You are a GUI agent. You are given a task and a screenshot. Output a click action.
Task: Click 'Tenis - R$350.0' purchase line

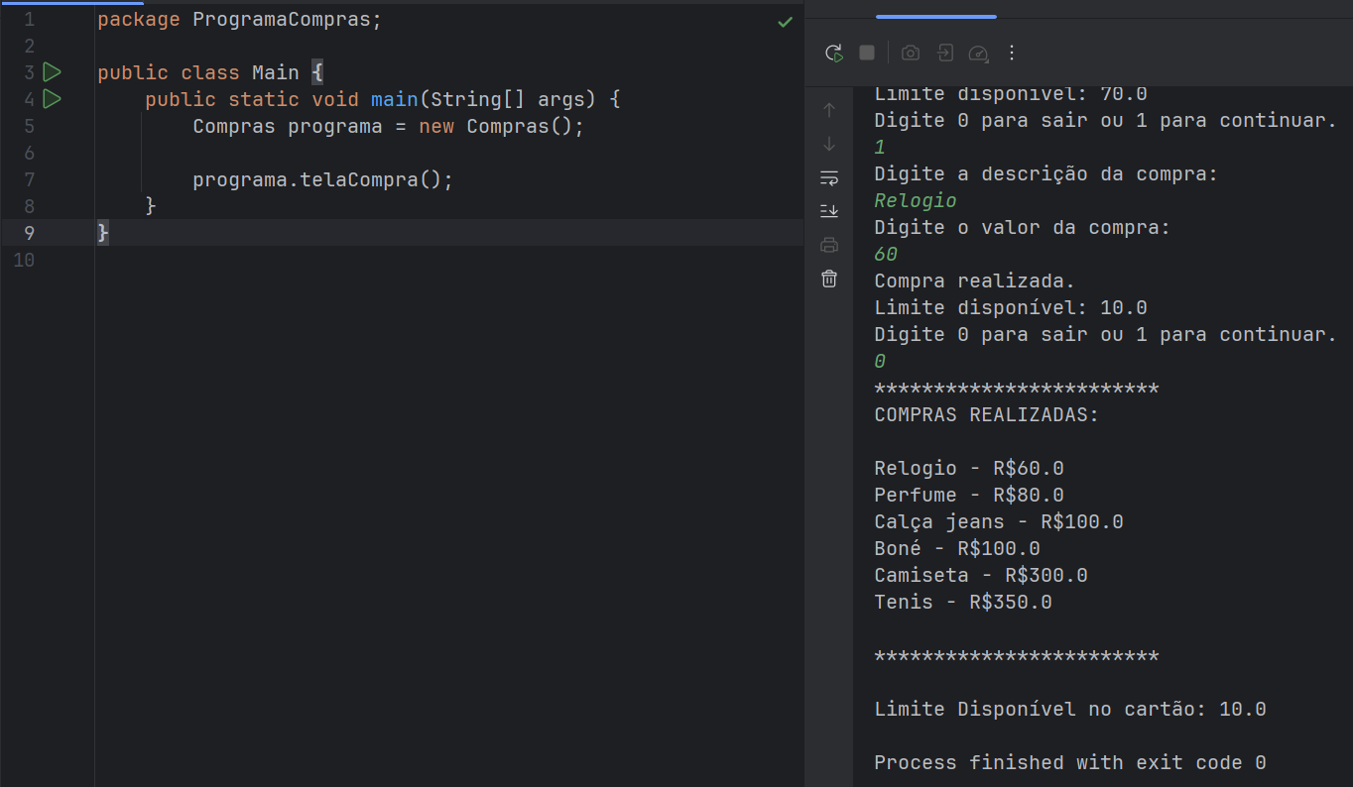[963, 602]
